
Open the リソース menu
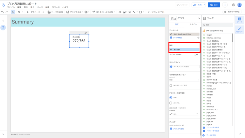point(56,7)
